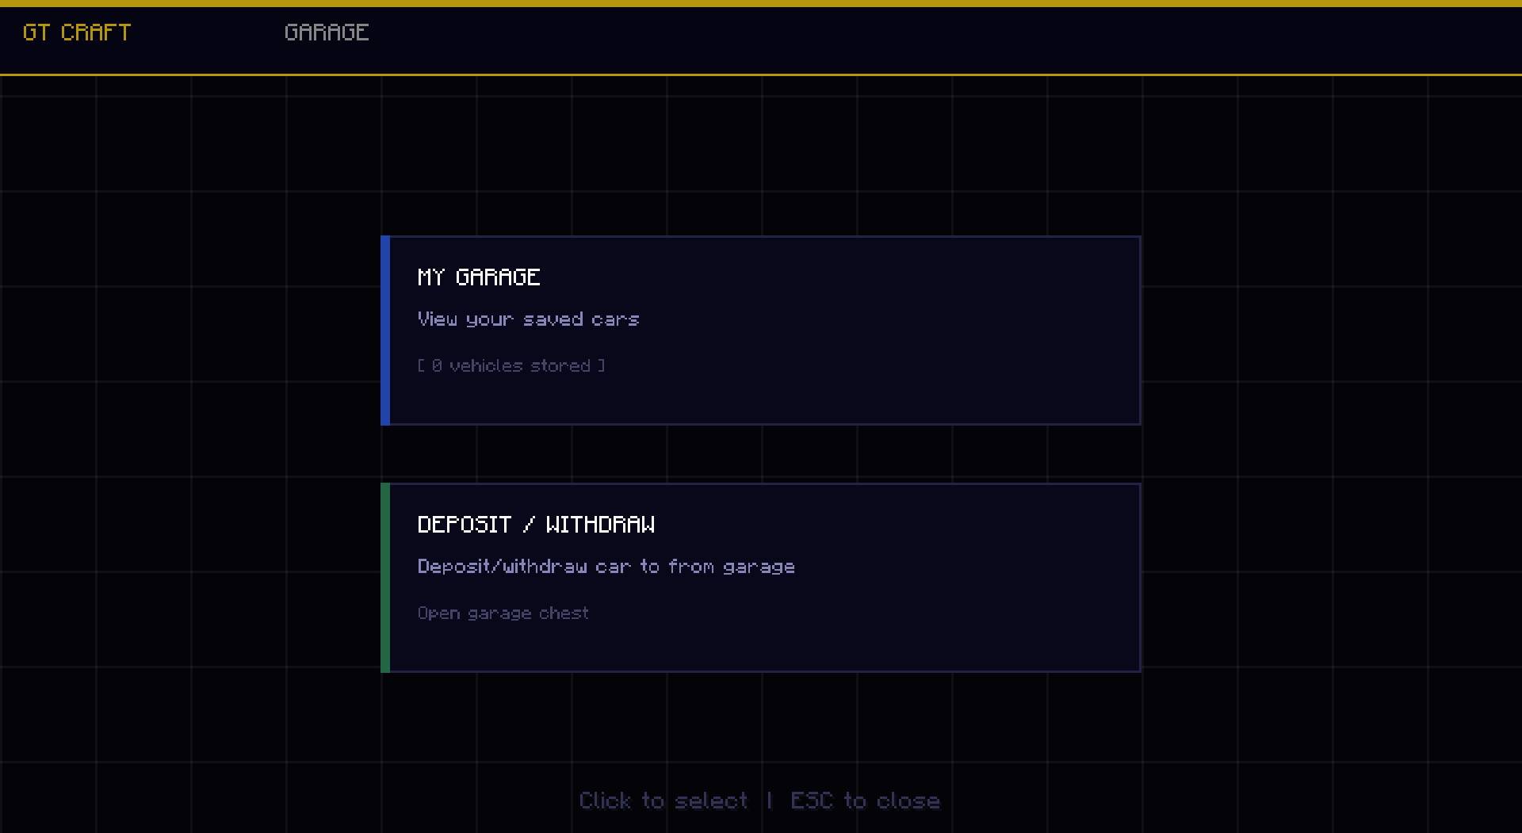Viewport: 1522px width, 833px height.
Task: Click '[ 0 vehicles stored ]' text
Action: (511, 365)
